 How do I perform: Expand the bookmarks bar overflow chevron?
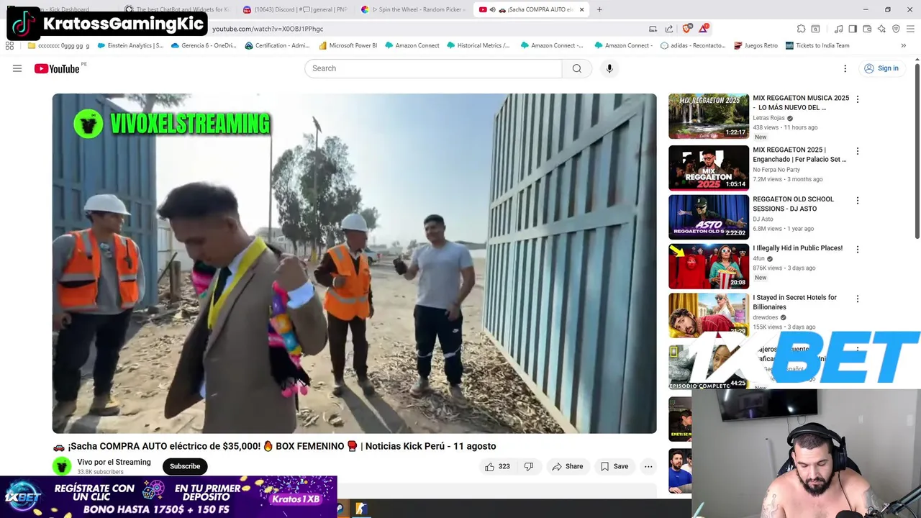point(903,45)
